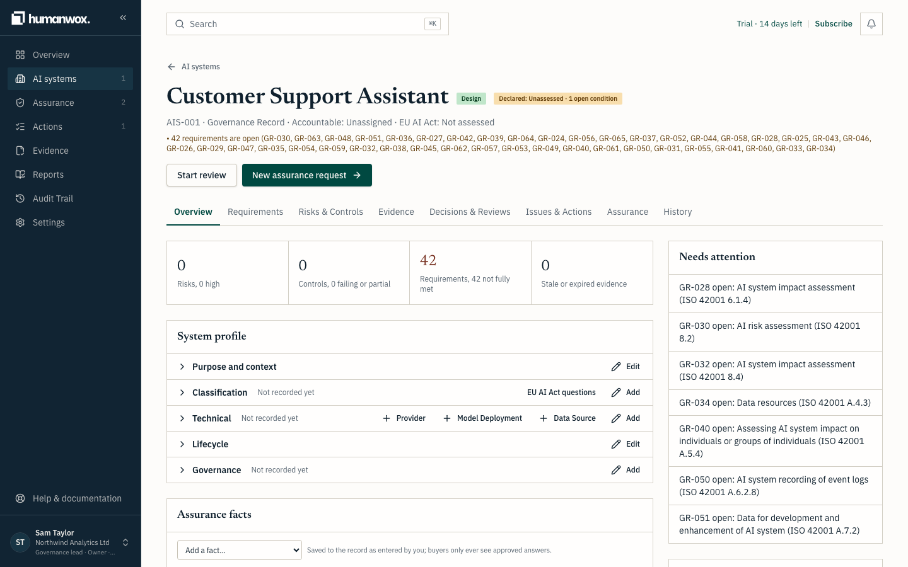The width and height of the screenshot is (908, 567).
Task: Click the humanwox logo
Action: [x=51, y=18]
